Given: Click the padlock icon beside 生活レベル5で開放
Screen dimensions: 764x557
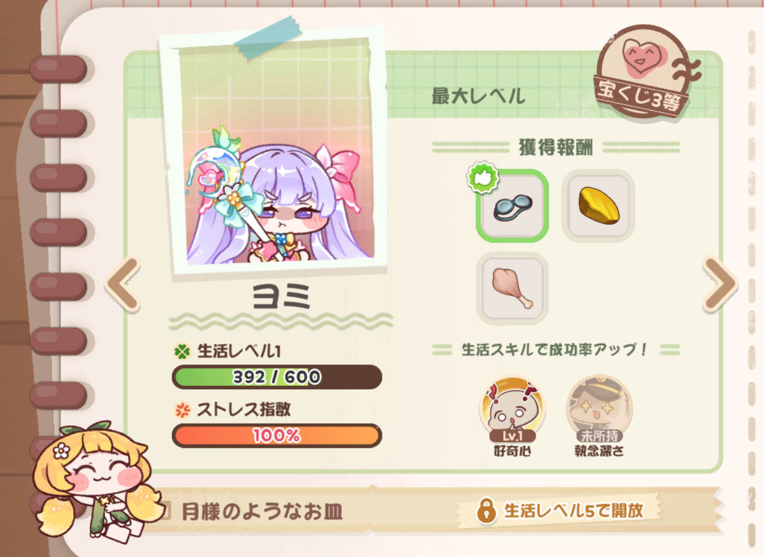Looking at the screenshot, I should (x=486, y=510).
